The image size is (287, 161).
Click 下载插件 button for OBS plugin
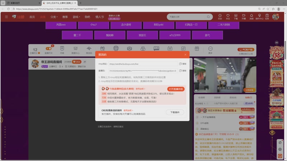click(x=175, y=112)
